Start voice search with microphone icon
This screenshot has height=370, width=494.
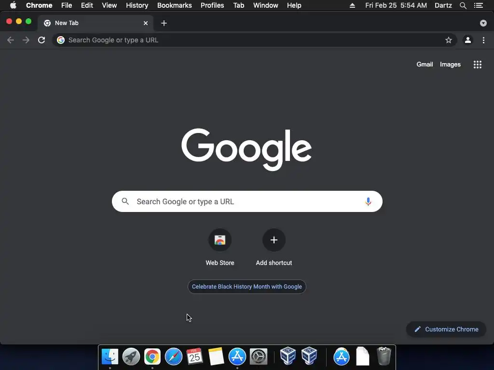(x=368, y=201)
